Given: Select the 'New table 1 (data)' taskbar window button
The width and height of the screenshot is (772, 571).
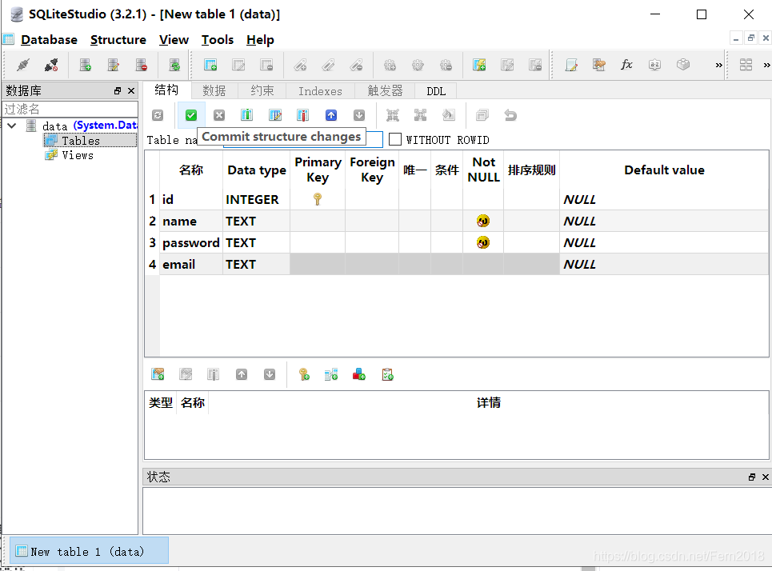Looking at the screenshot, I should click(x=89, y=550).
